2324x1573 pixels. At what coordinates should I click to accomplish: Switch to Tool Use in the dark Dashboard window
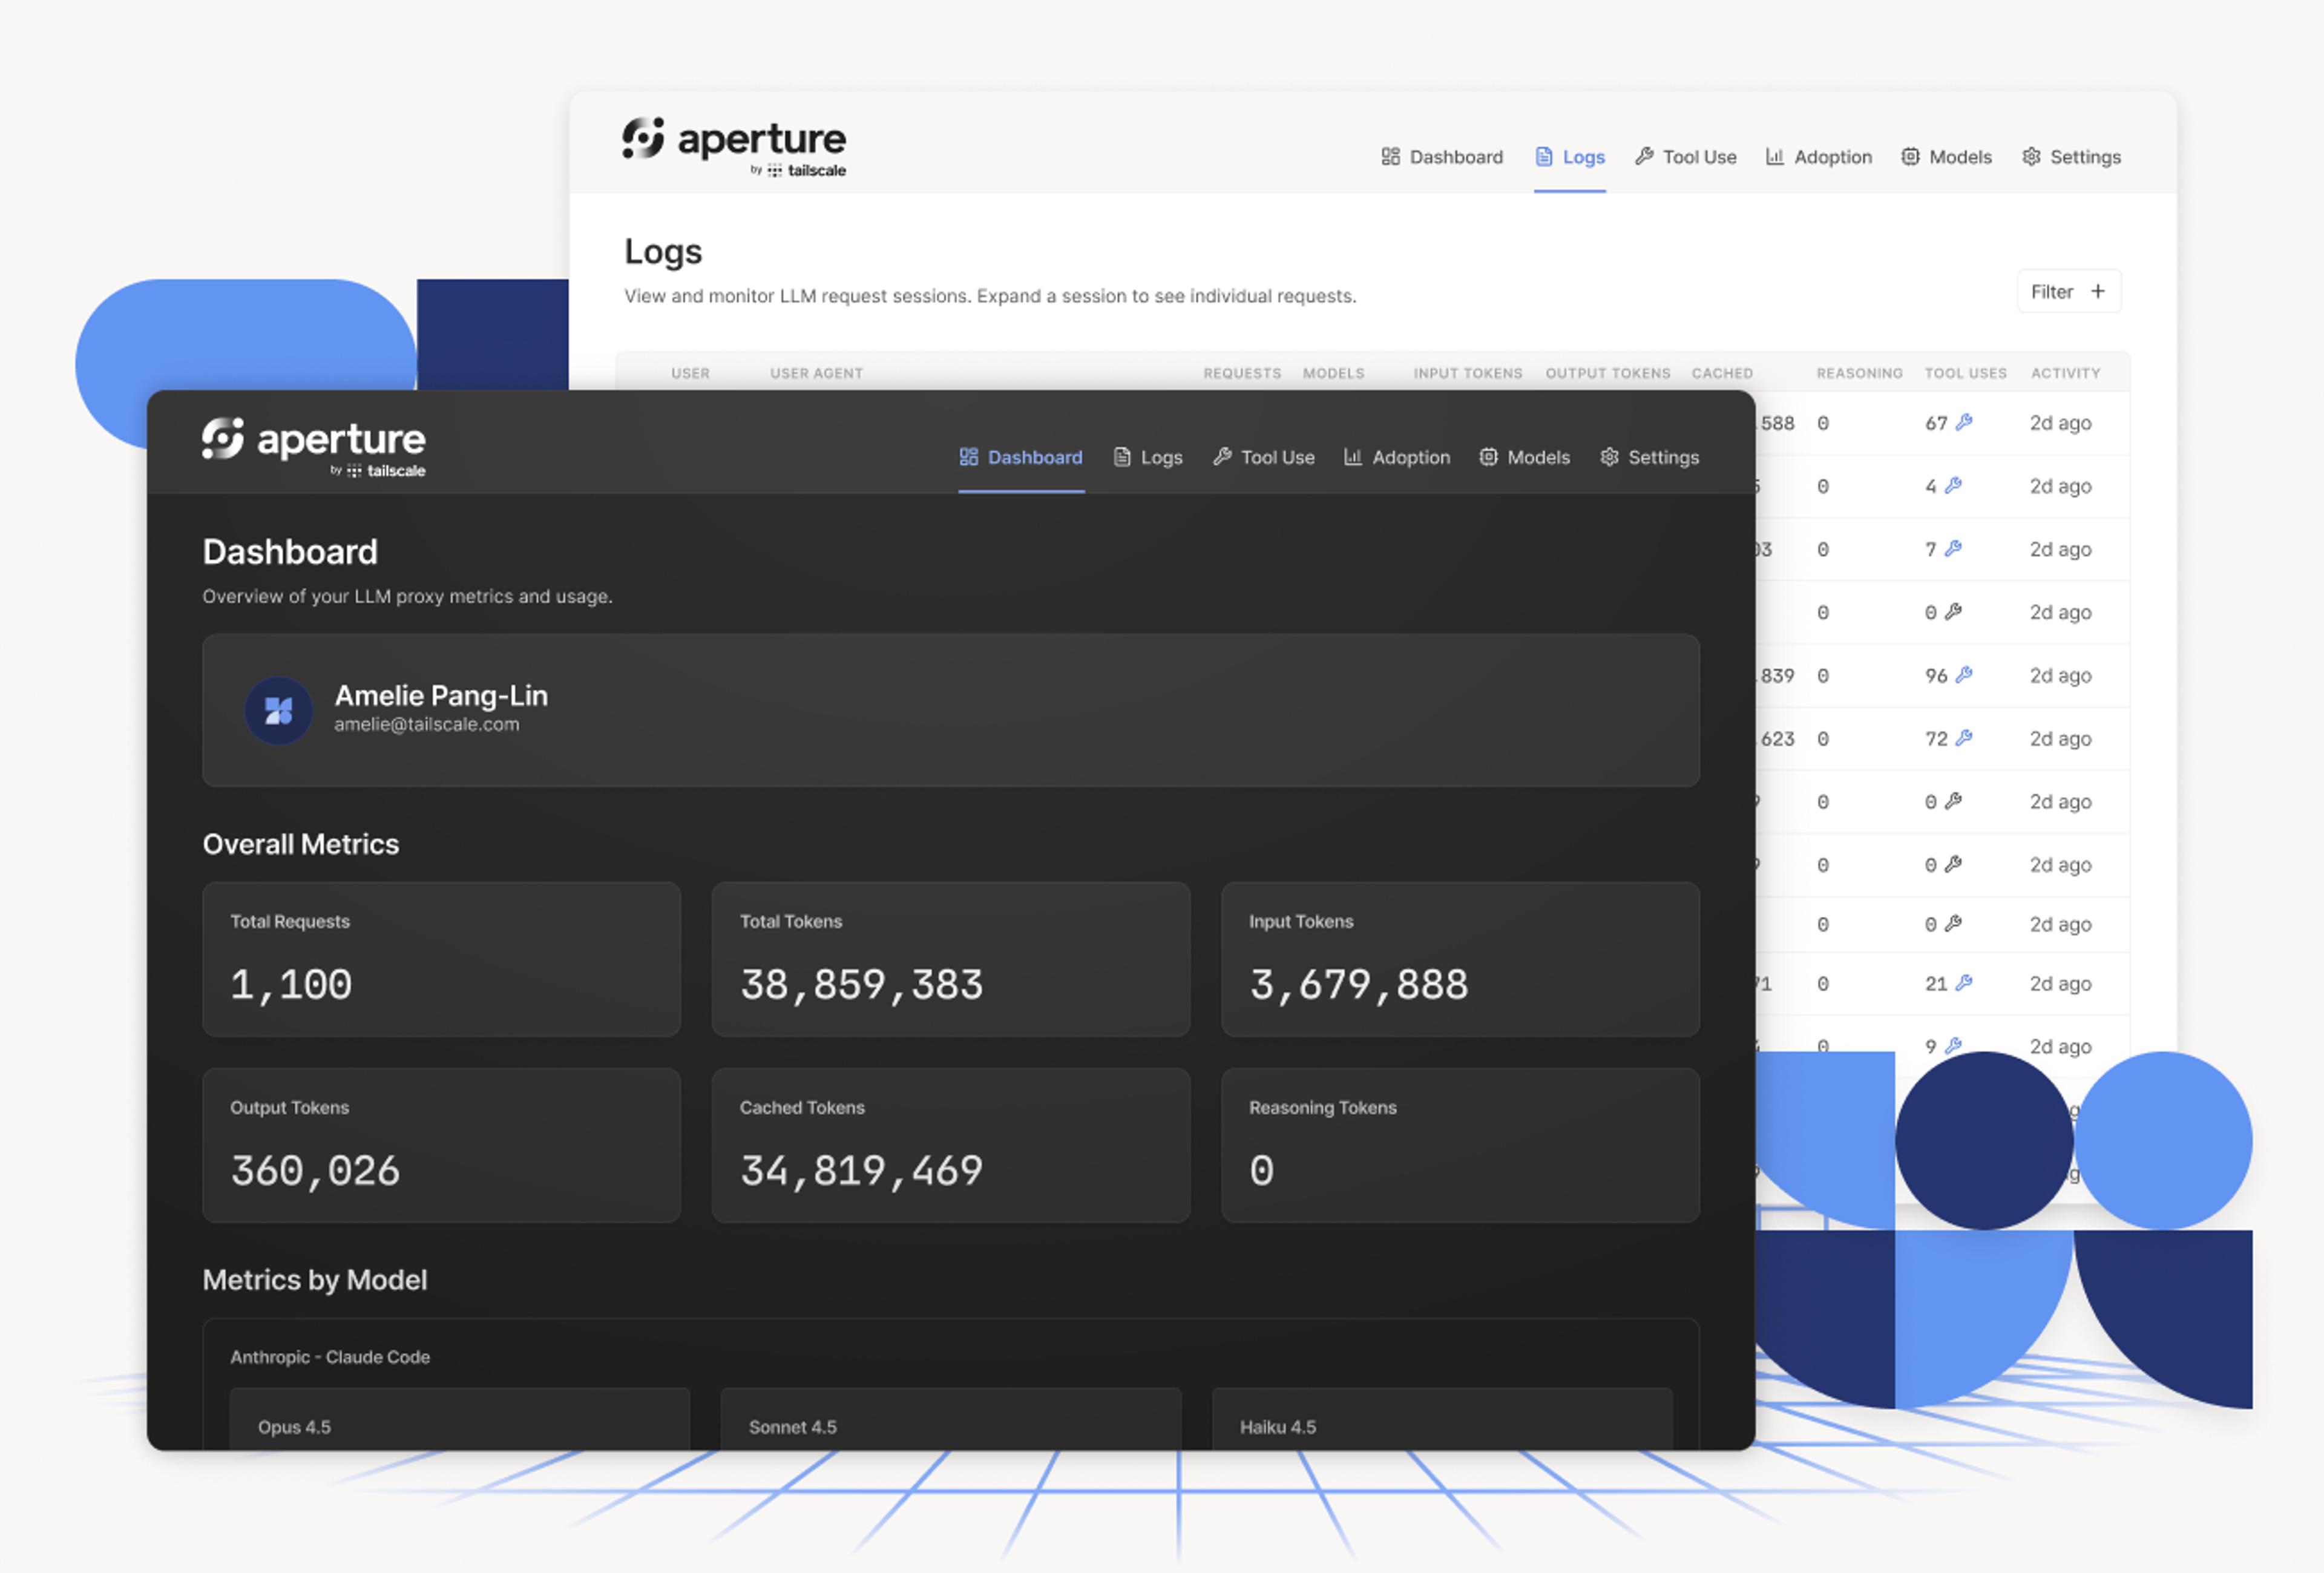click(1264, 457)
